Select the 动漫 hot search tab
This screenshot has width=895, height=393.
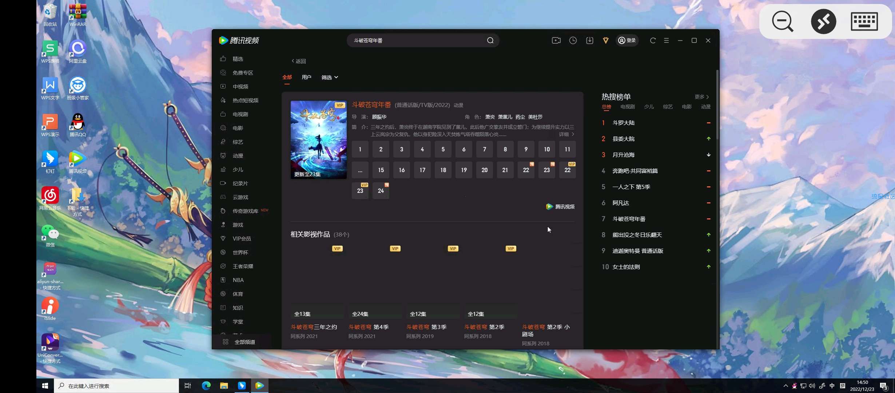[x=706, y=107]
